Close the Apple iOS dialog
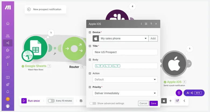Image resolution: width=210 pixels, height=112 pixels. (x=156, y=24)
